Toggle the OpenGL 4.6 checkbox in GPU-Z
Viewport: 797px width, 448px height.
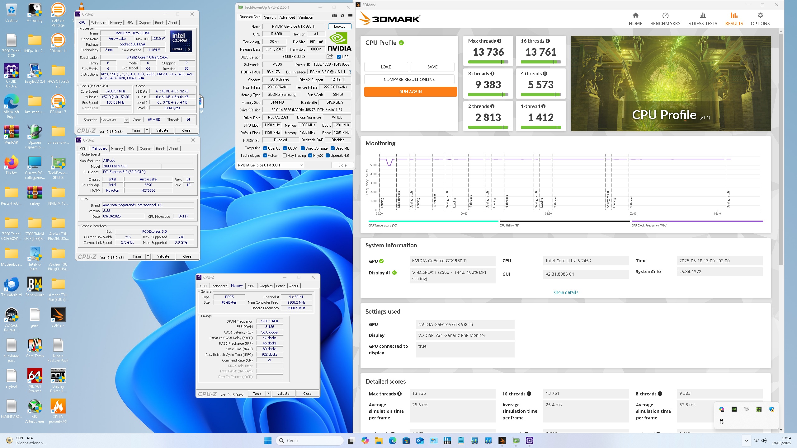point(328,156)
